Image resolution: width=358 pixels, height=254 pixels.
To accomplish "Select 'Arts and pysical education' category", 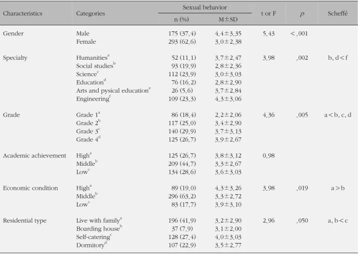I will (x=114, y=91).
